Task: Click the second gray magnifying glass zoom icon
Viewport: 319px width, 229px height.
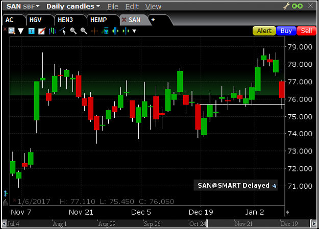Action: 84,31
